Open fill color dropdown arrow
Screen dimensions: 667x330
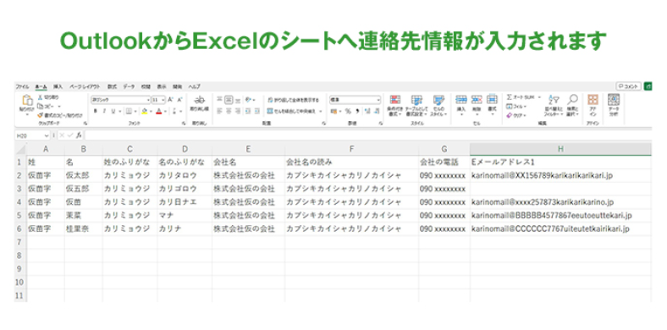point(150,112)
